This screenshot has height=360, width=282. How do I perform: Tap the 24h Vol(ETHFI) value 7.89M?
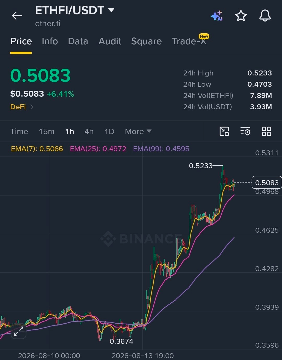coord(261,96)
